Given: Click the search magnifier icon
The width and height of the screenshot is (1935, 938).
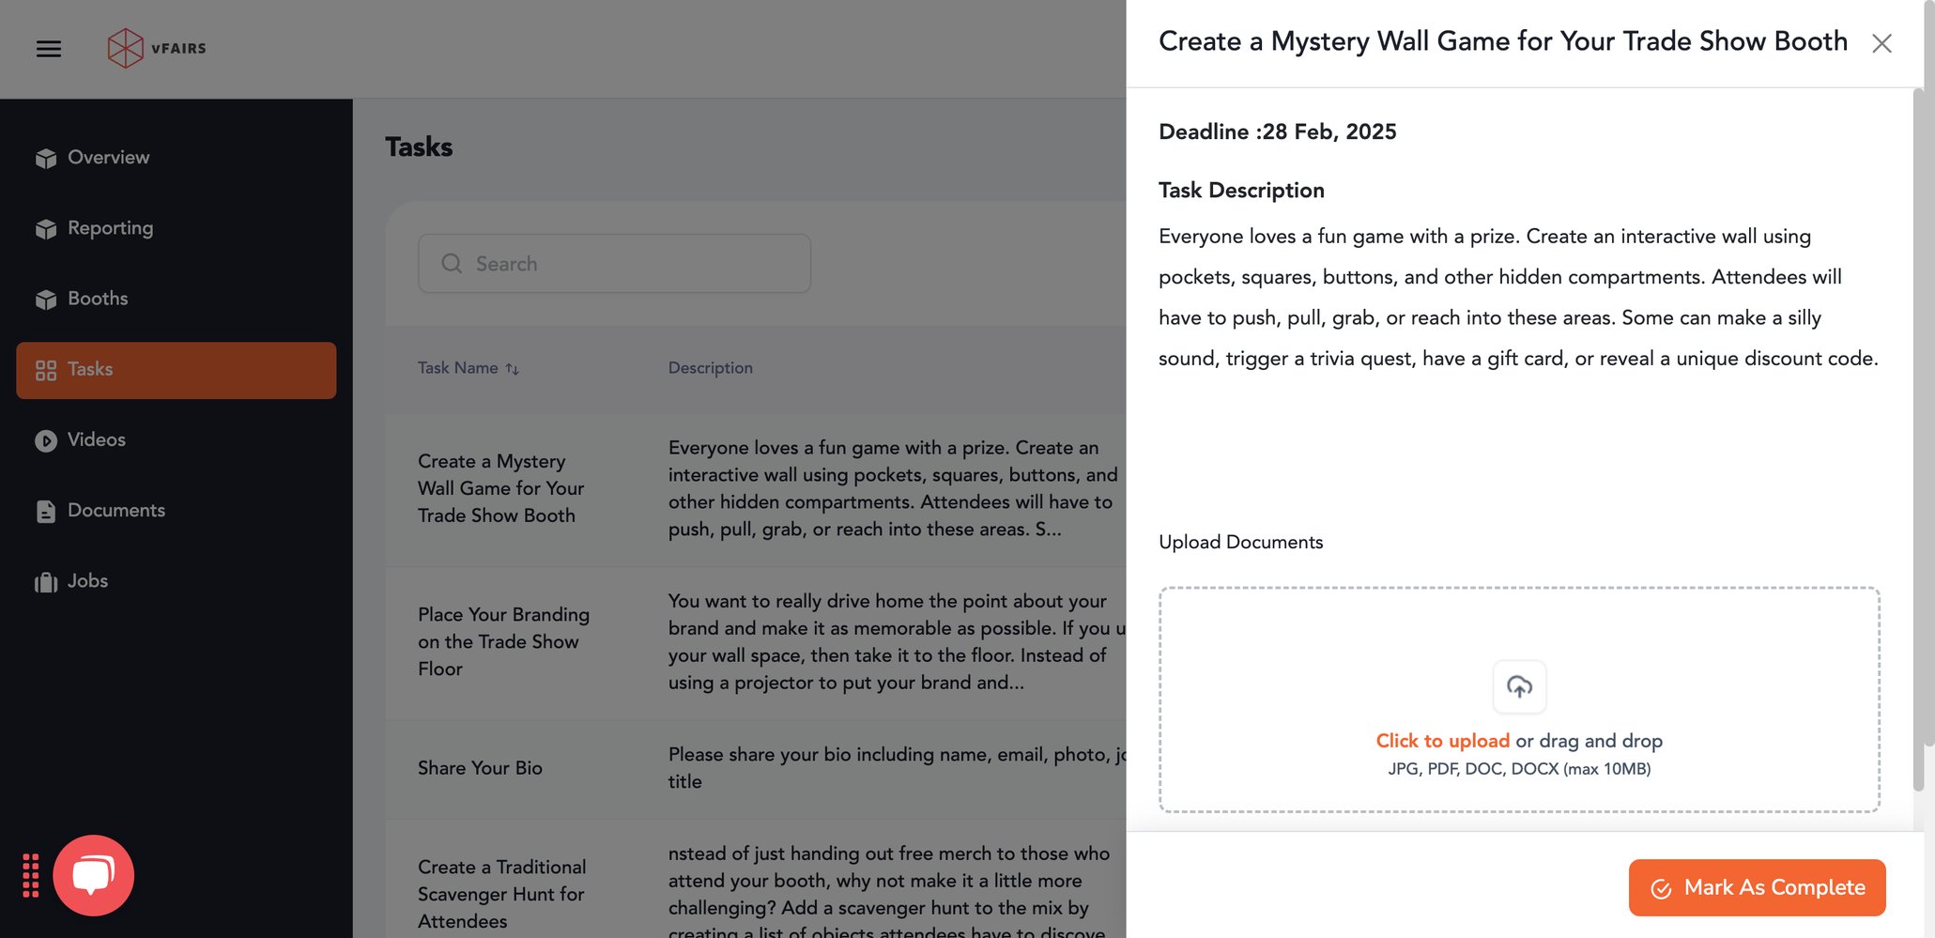Looking at the screenshot, I should [452, 264].
